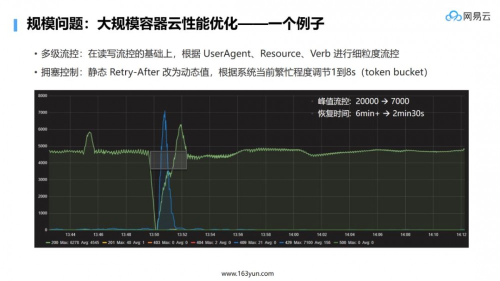Image resolution: width=500 pixels, height=281 pixels.
Task: Click the 8000 y-axis label
Action: [x=42, y=95]
